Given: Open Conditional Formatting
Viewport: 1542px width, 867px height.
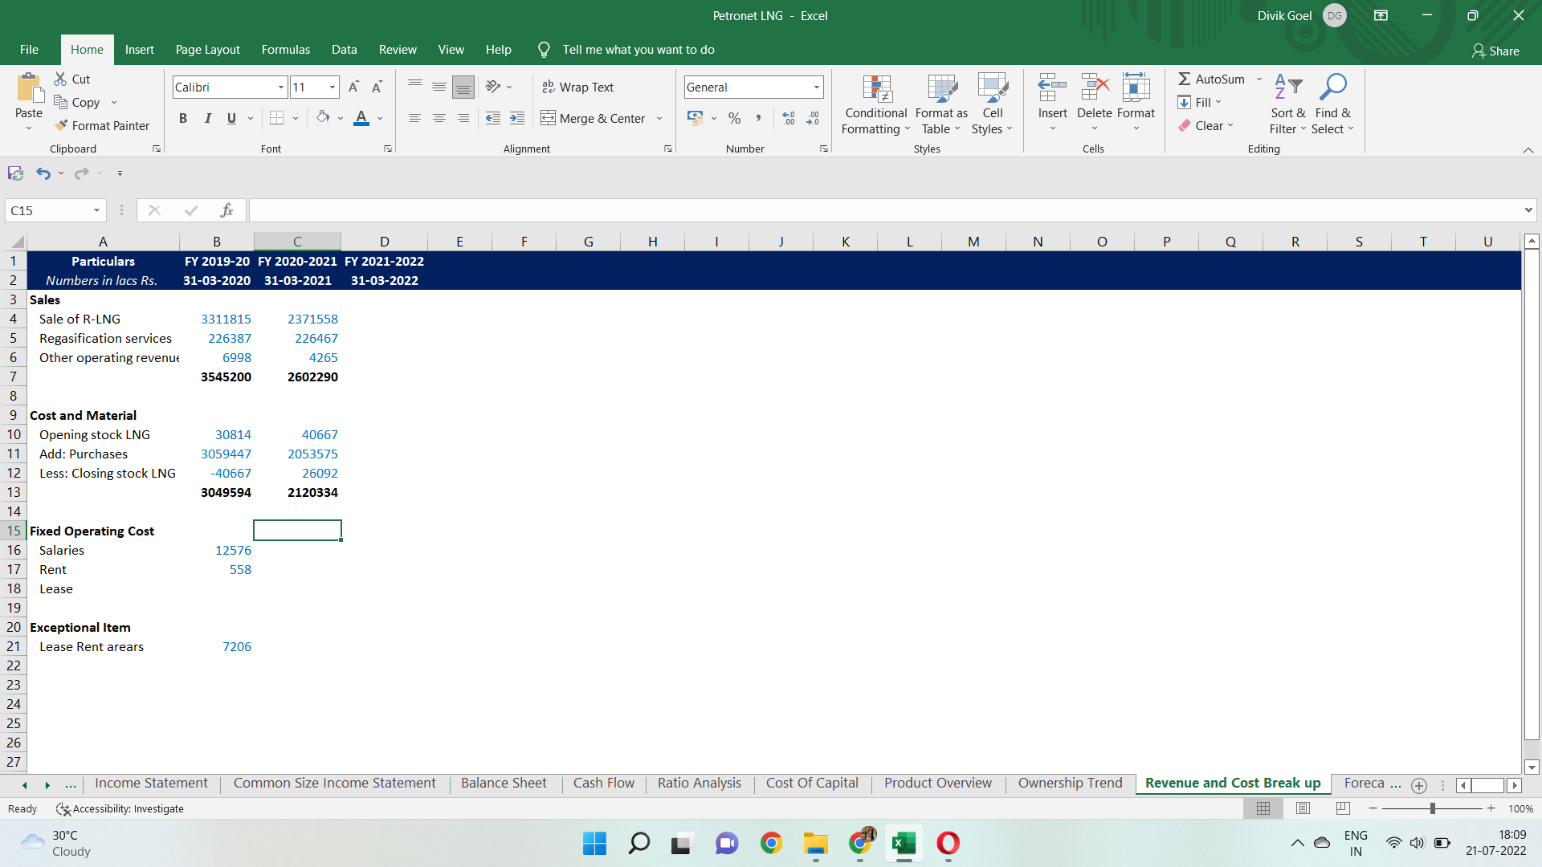Looking at the screenshot, I should (876, 104).
